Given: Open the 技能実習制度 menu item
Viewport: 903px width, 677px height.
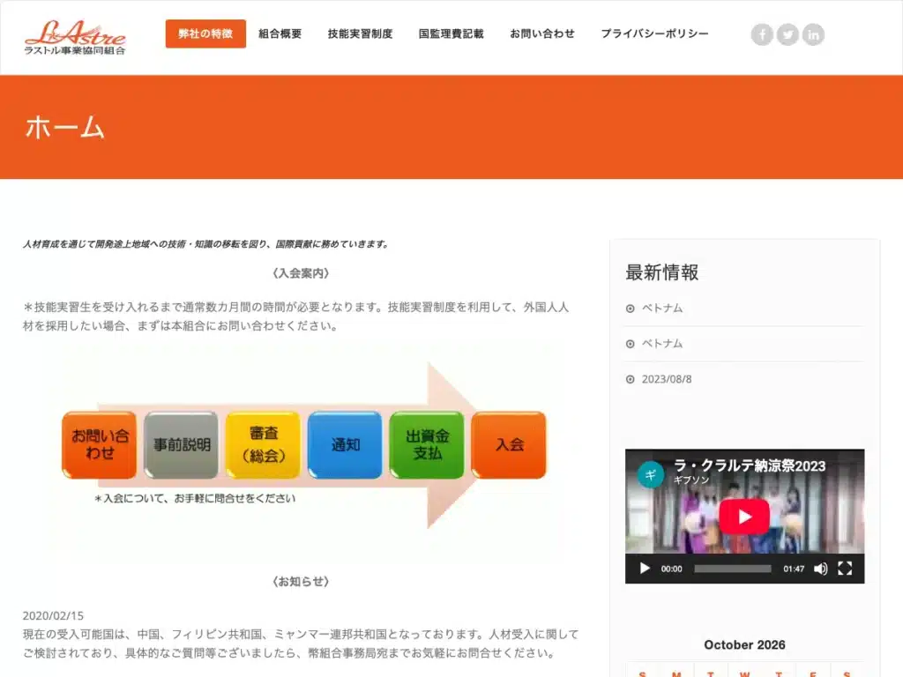Looking at the screenshot, I should [x=360, y=34].
